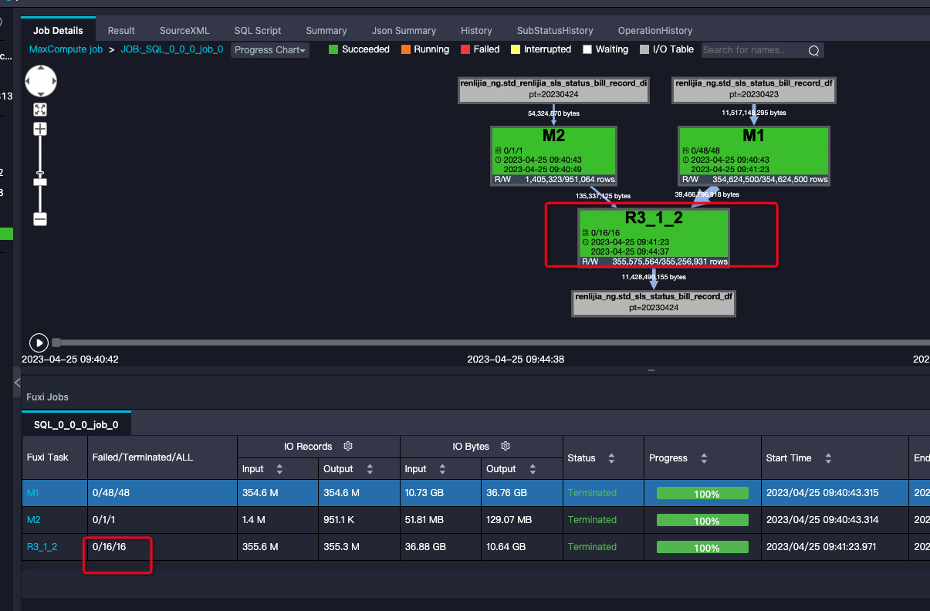The height and width of the screenshot is (611, 930).
Task: Toggle the Succeeded legend filter
Action: (x=360, y=49)
